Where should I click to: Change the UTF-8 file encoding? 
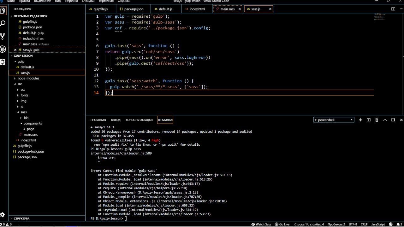[x=353, y=224]
